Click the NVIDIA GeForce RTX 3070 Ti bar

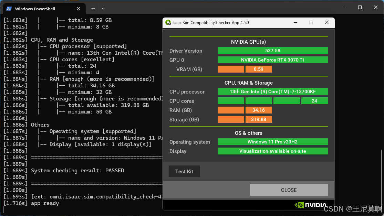(x=272, y=60)
